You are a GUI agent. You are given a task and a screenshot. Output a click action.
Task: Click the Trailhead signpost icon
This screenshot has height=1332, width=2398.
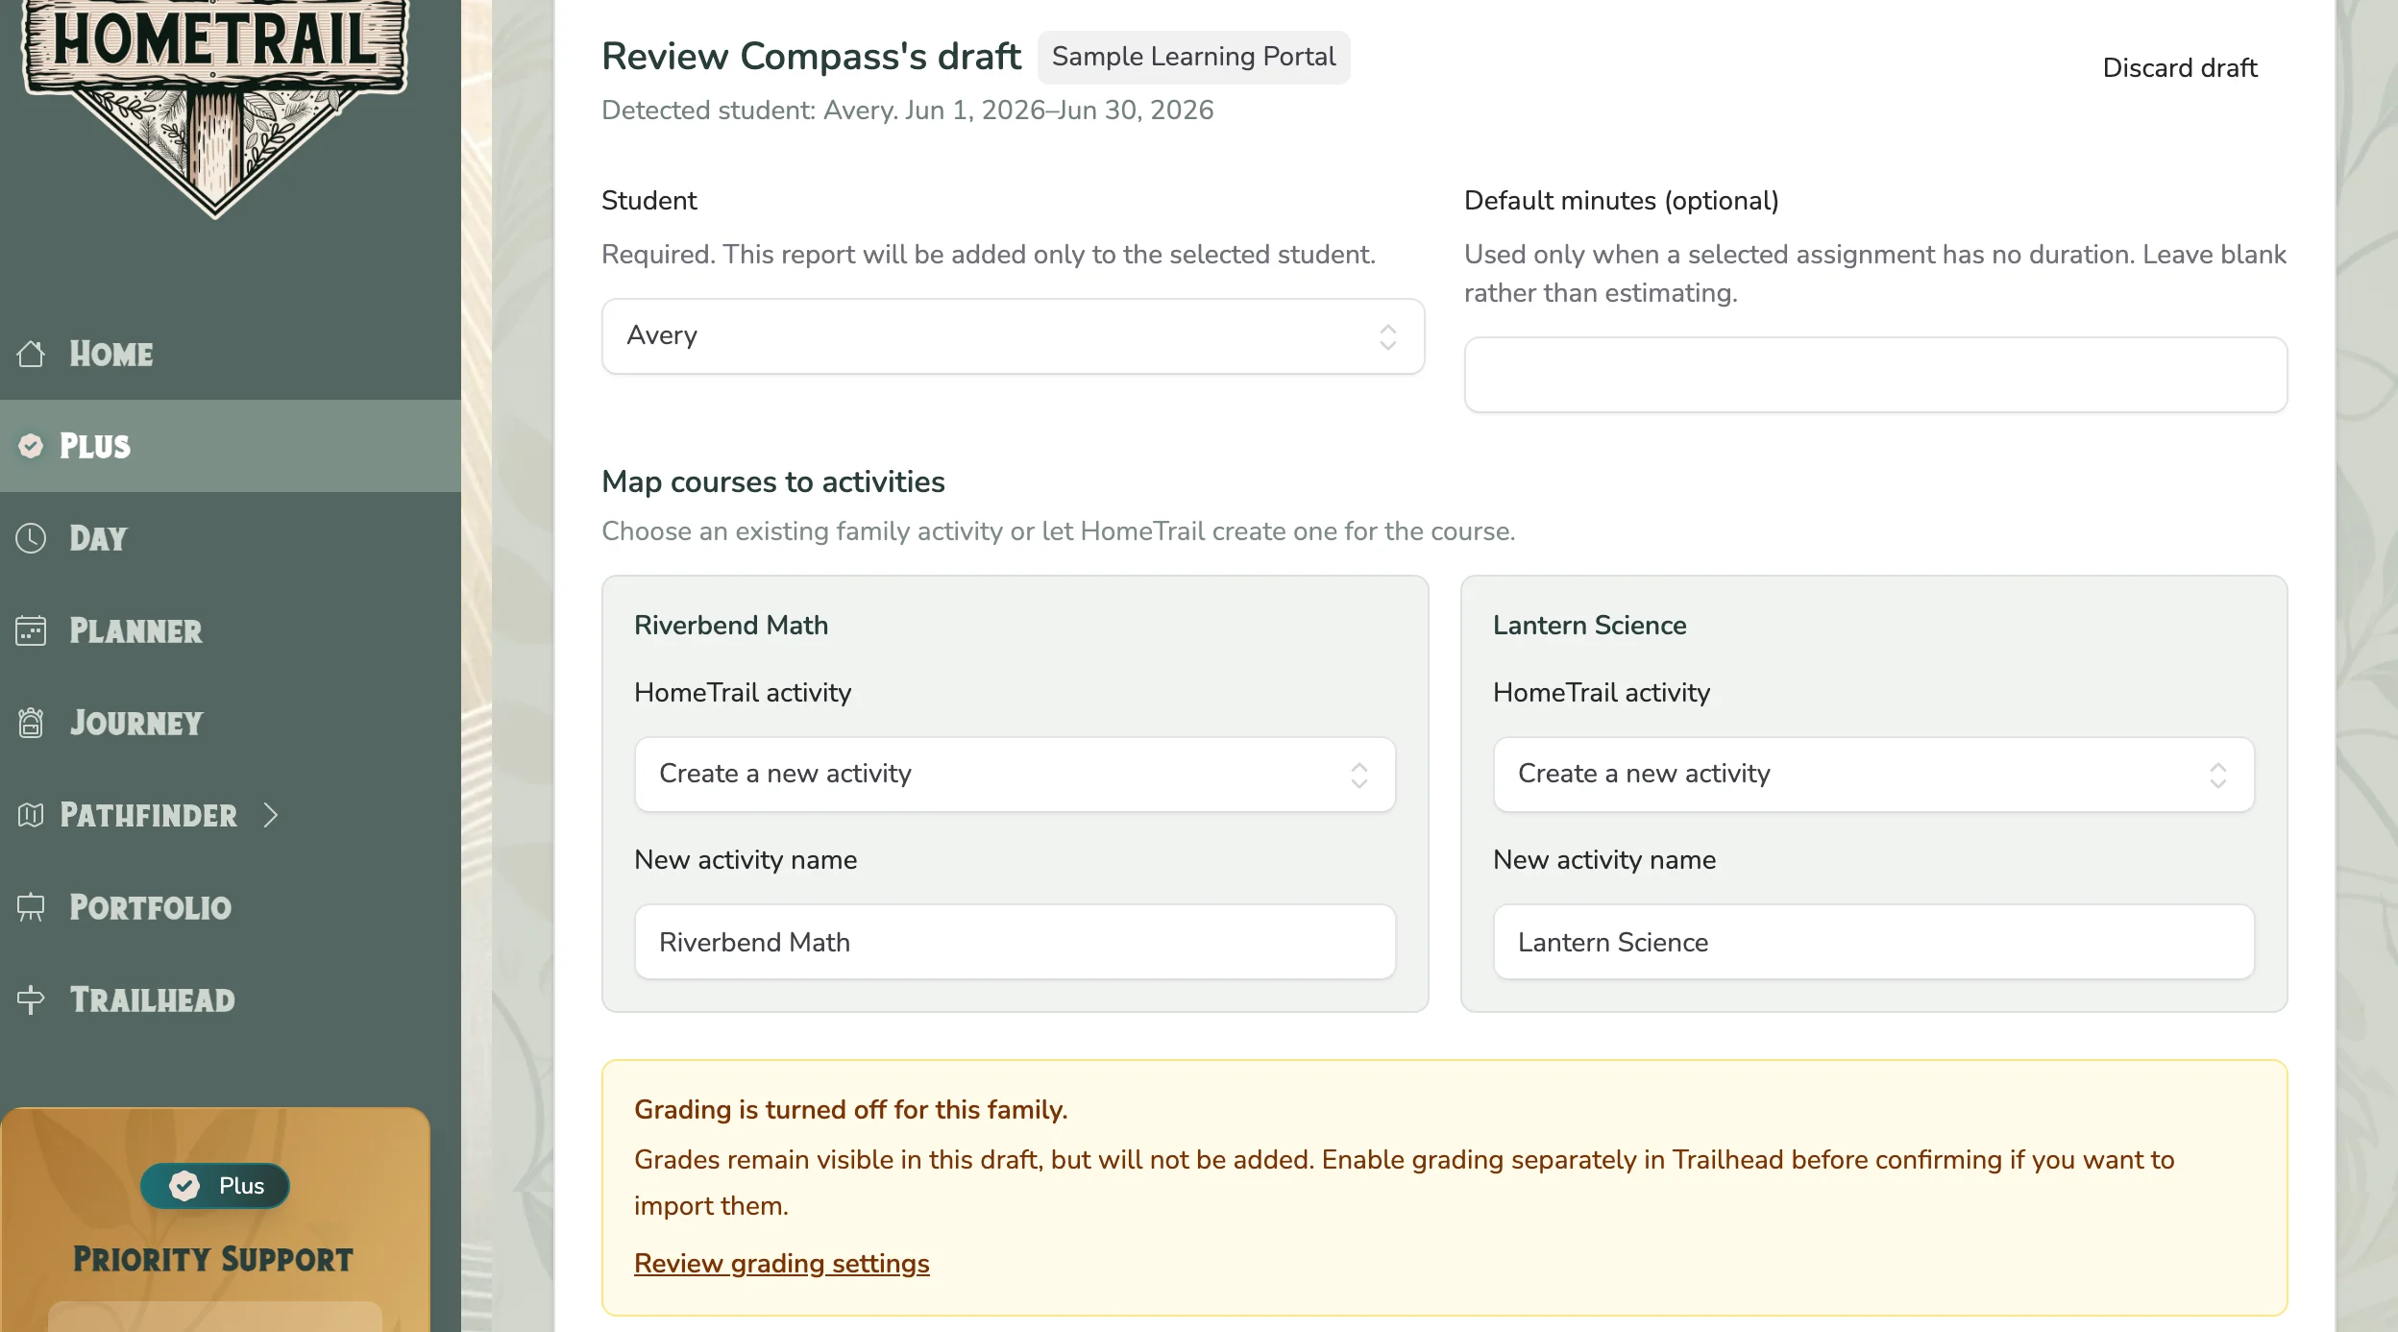coord(31,999)
